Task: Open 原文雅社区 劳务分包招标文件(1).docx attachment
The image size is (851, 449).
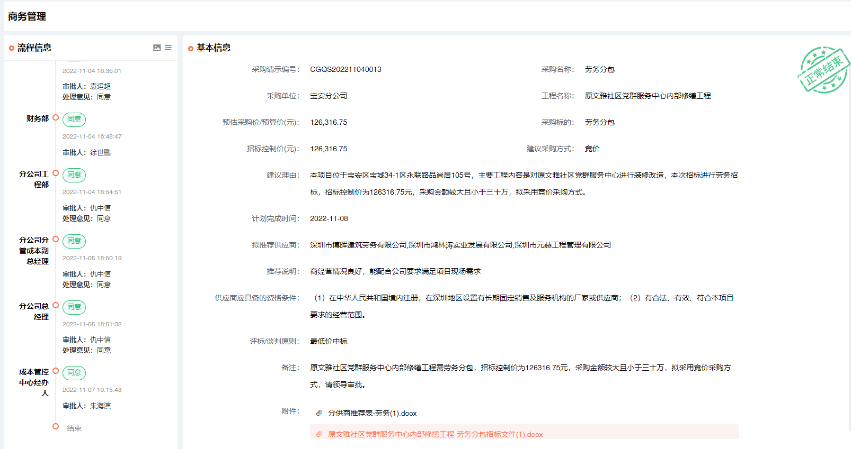Action: pyautogui.click(x=435, y=434)
